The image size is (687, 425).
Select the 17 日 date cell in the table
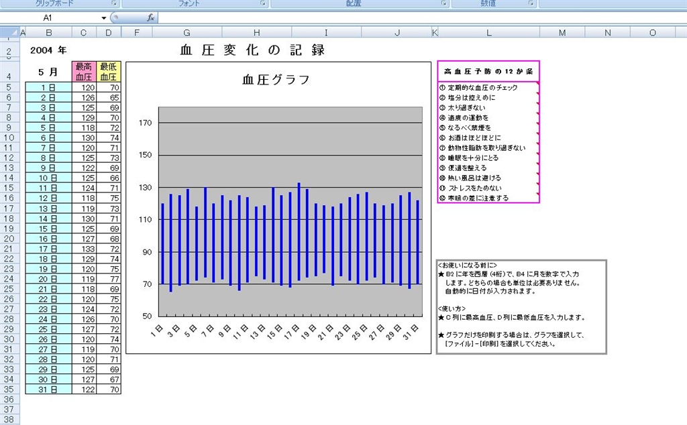48,249
